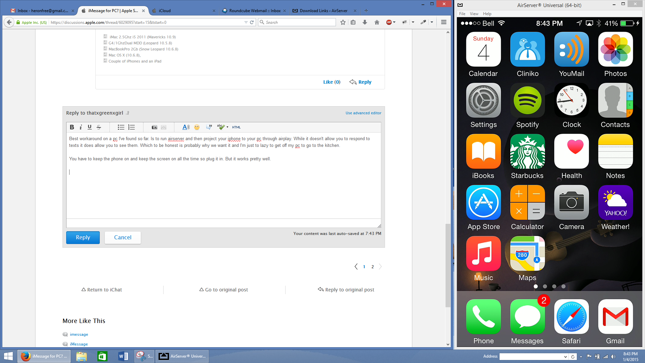Toggle bold formatting in reply editor
Image resolution: width=645 pixels, height=363 pixels.
click(x=72, y=127)
